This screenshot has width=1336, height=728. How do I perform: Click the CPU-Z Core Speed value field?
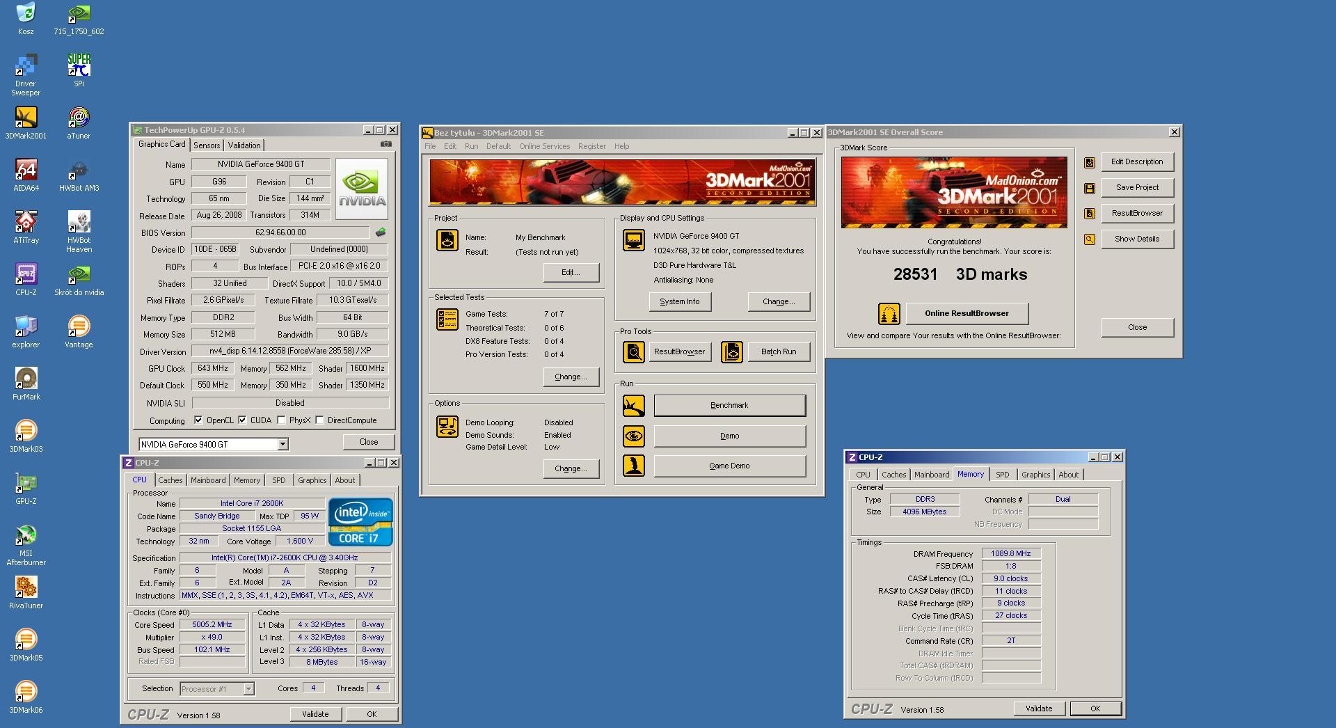212,624
